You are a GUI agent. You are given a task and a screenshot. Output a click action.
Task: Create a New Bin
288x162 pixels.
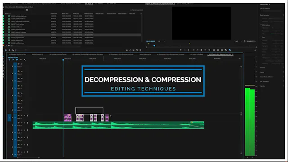(134, 50)
